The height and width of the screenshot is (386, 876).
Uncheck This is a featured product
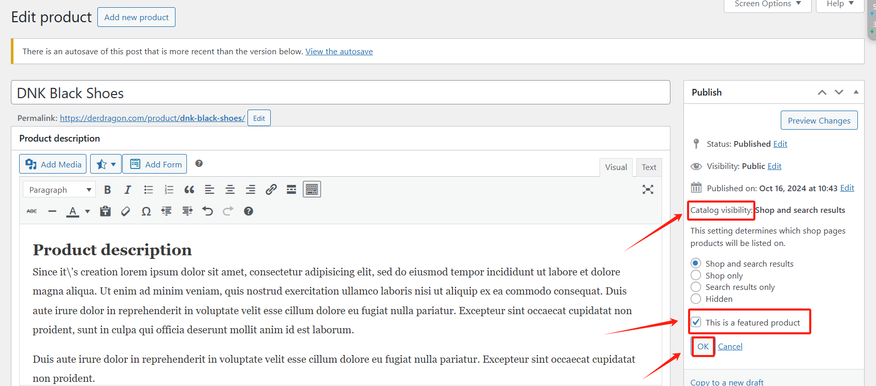point(696,322)
